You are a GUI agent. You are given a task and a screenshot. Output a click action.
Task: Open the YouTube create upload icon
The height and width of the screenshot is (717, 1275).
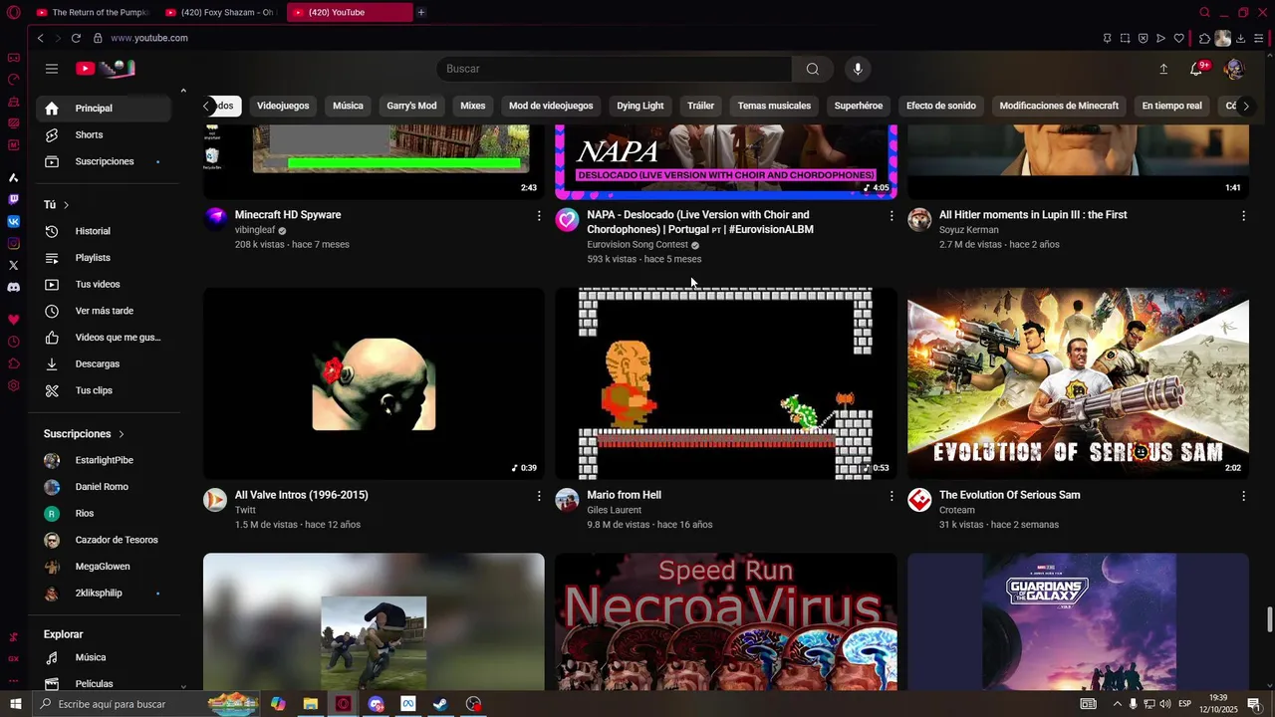pyautogui.click(x=1163, y=69)
